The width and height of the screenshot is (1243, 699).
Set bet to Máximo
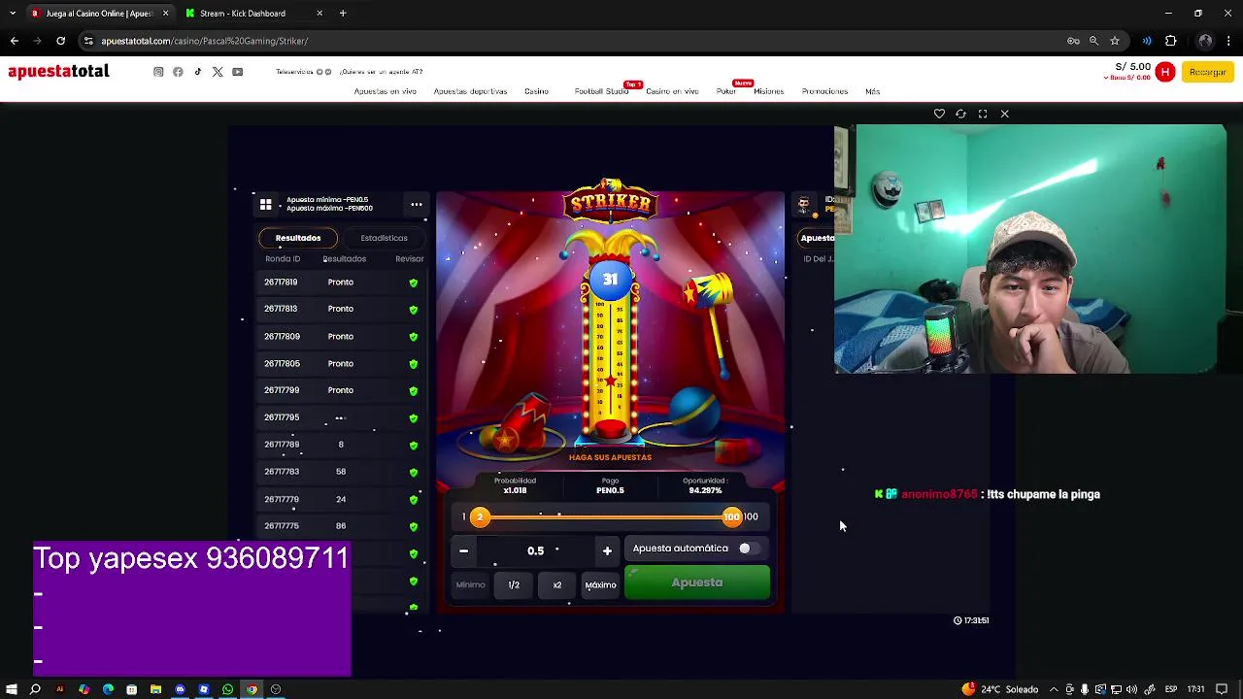[x=600, y=584]
